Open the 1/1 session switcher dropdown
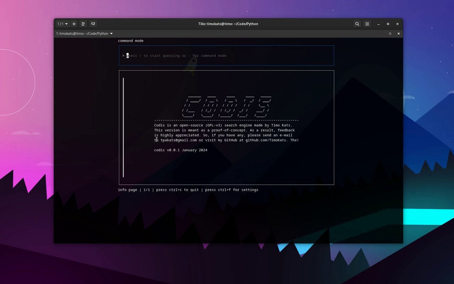 tap(62, 24)
